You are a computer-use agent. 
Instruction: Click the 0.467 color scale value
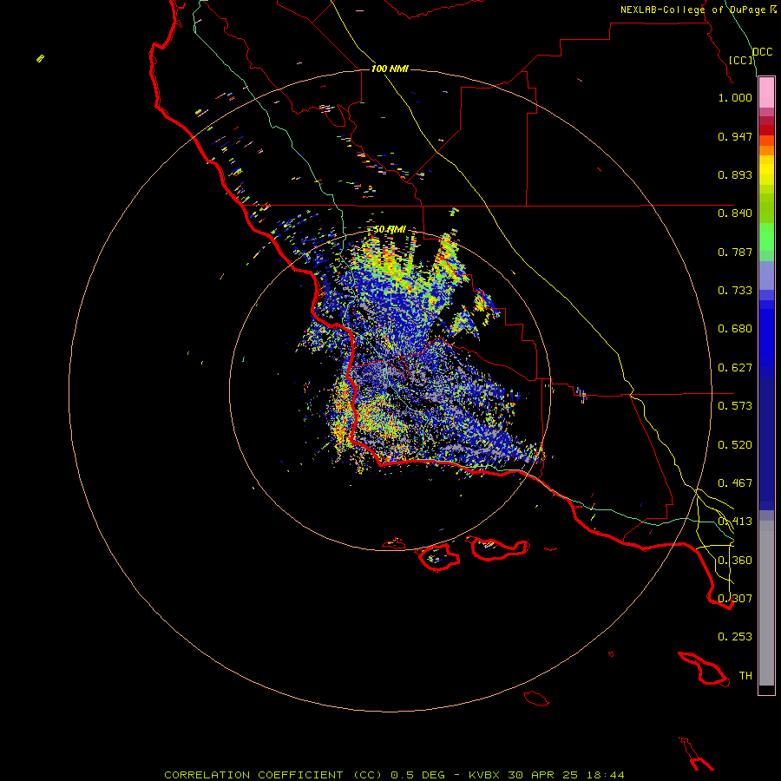point(735,483)
